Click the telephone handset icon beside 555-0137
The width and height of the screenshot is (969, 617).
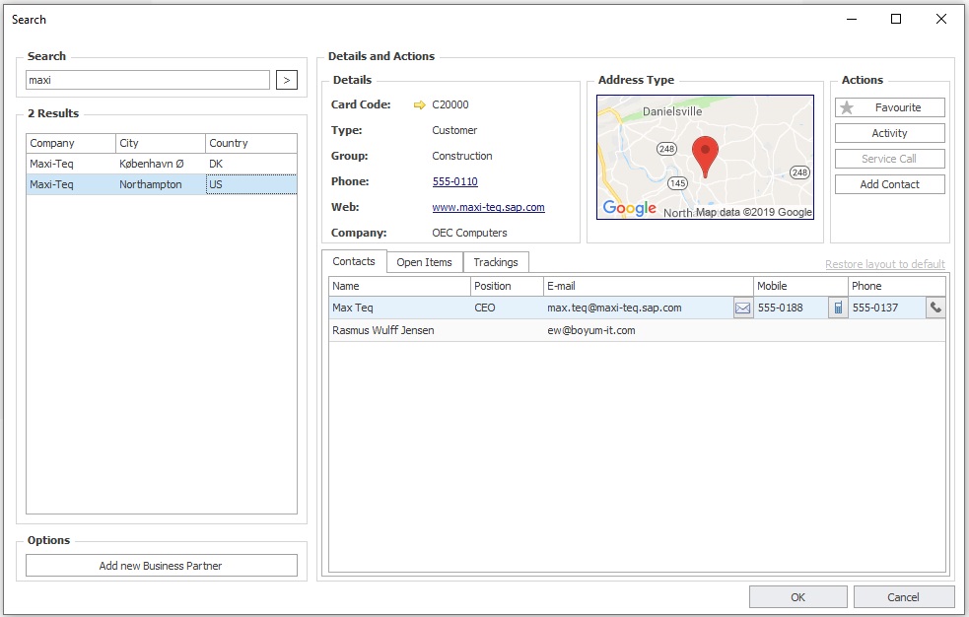(935, 308)
